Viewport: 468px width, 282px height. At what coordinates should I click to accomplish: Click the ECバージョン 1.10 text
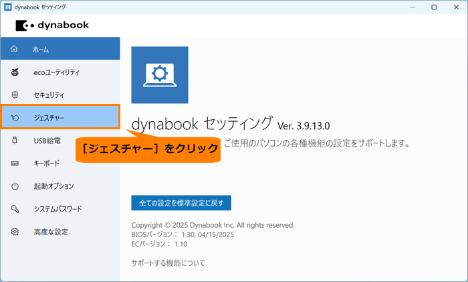pos(159,244)
